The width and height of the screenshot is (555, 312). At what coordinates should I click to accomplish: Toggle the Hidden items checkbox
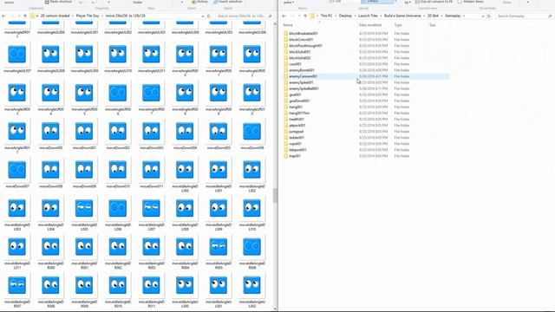click(460, 2)
